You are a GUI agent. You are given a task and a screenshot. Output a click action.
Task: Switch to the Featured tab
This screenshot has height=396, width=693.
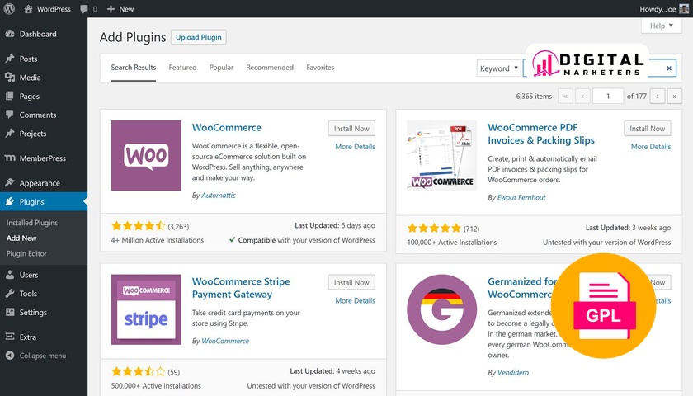coord(182,67)
